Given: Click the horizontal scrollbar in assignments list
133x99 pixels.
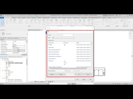Looking at the screenshot, I should point(68,68).
